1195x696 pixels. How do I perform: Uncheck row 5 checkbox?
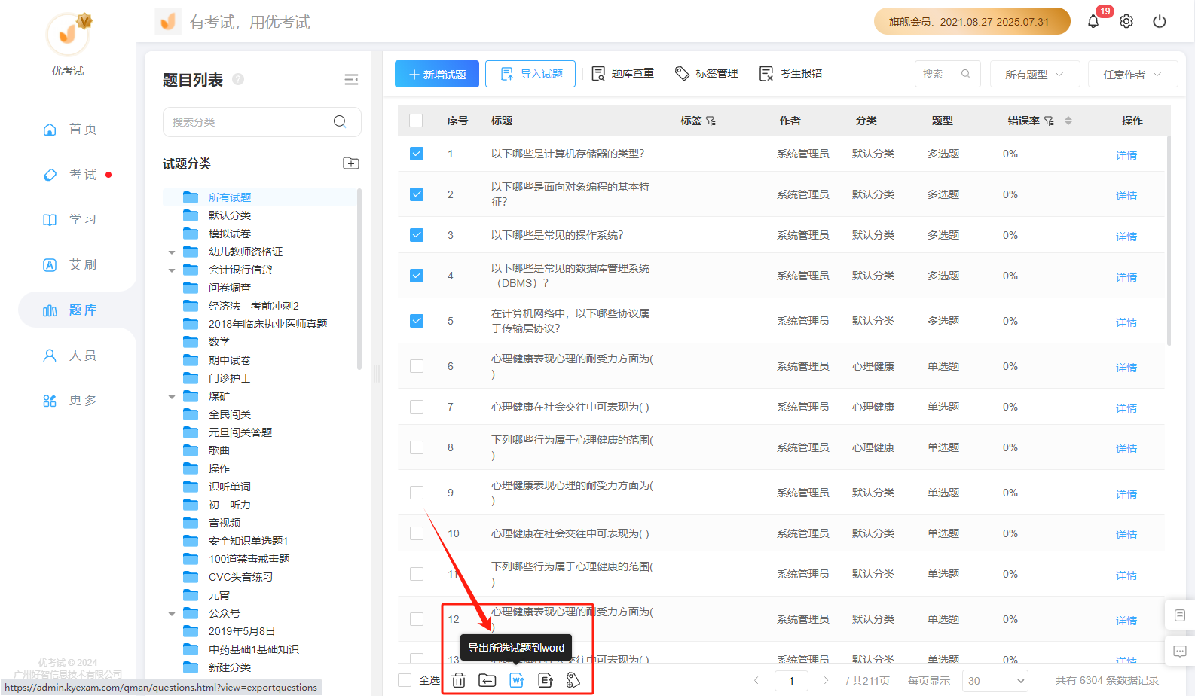tap(417, 321)
